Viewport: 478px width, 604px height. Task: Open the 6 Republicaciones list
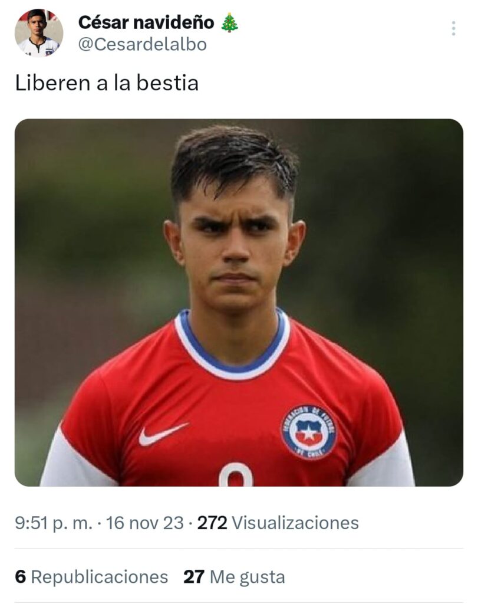click(x=91, y=577)
